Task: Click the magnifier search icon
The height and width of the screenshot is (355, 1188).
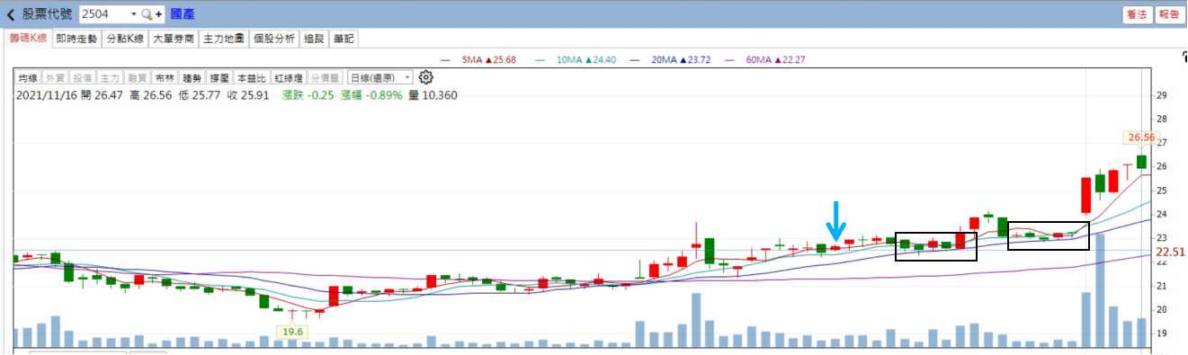Action: [x=147, y=14]
